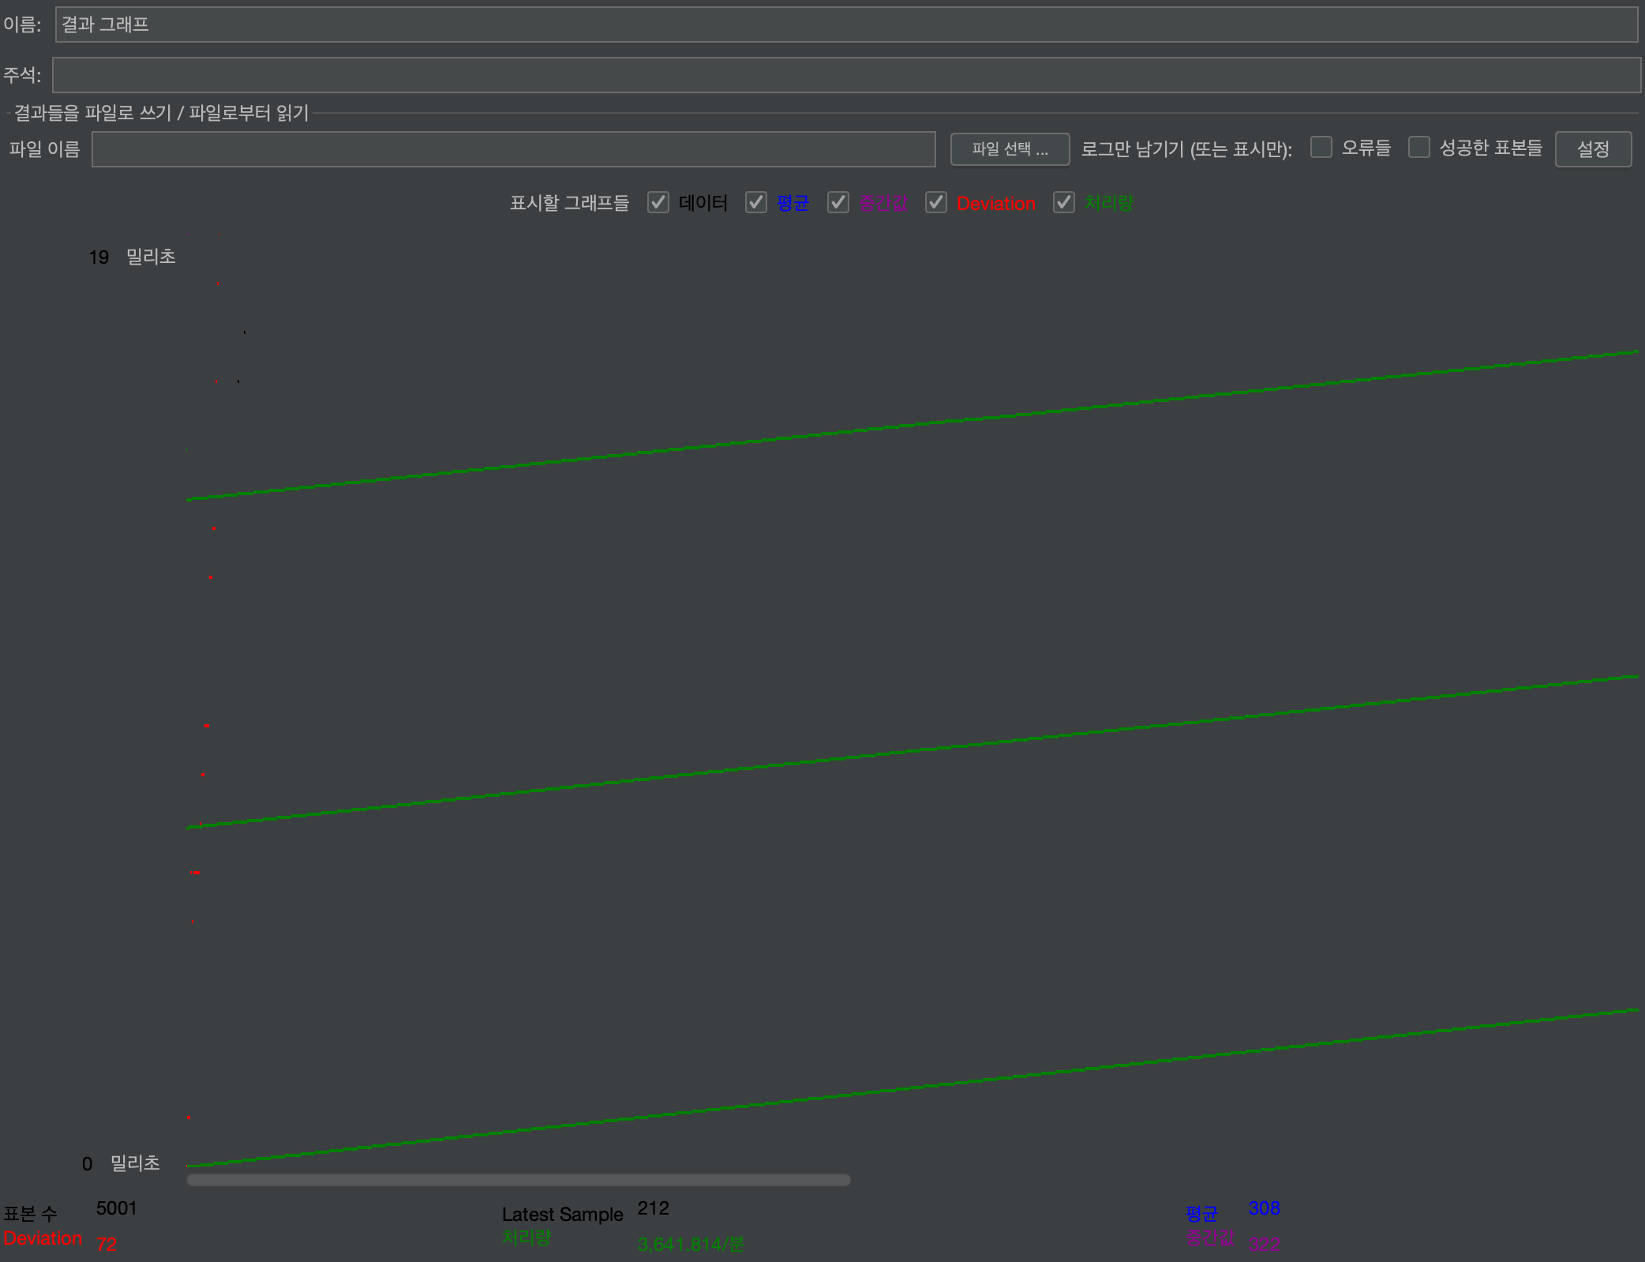Open the 설정 configure button

(1593, 149)
